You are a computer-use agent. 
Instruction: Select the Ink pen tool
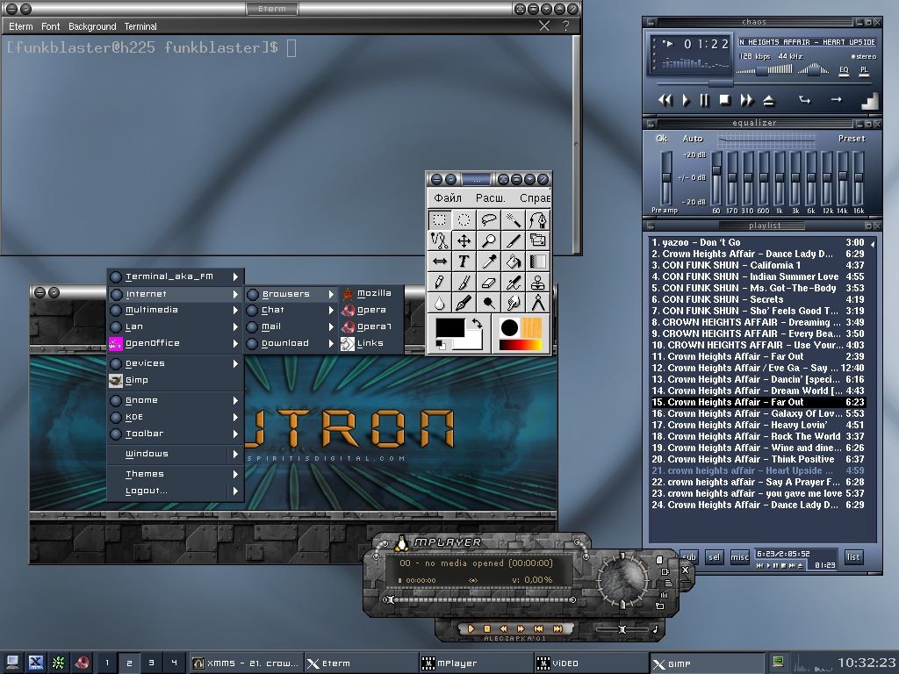(464, 303)
